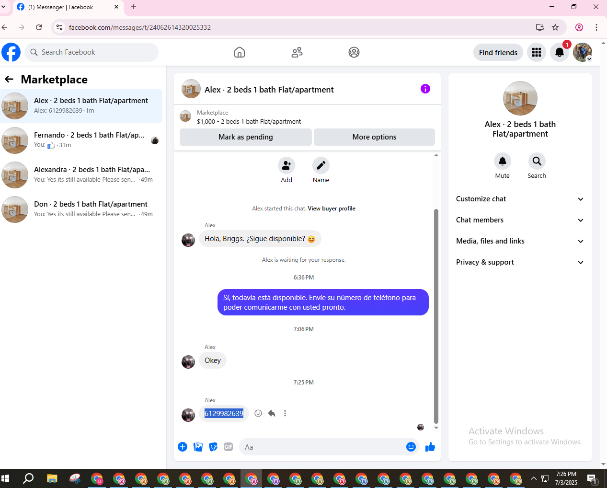Click the chat scroll up arrow
Viewport: 607px width, 488px height.
pos(436,155)
